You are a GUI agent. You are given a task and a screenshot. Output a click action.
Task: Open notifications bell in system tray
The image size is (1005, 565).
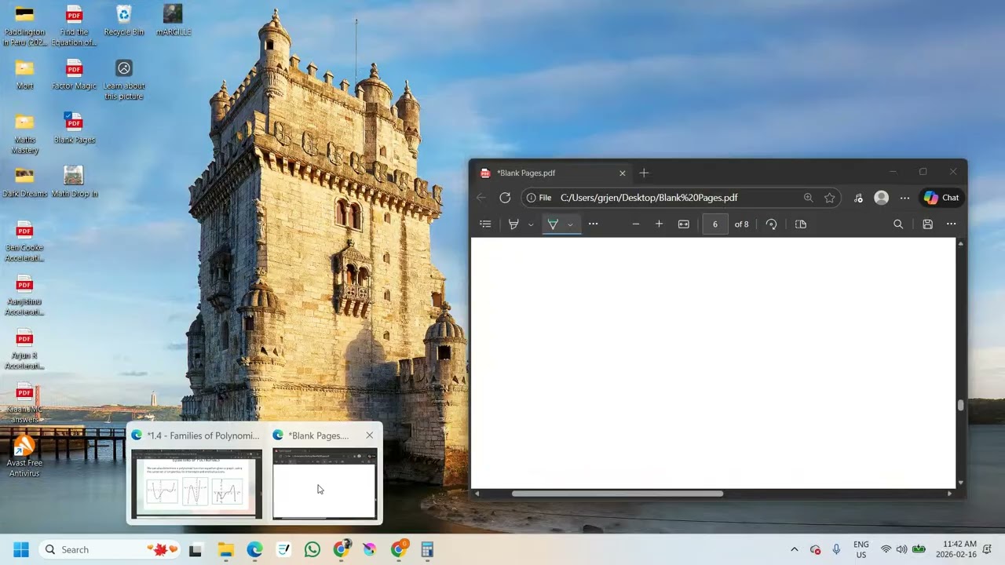[988, 549]
